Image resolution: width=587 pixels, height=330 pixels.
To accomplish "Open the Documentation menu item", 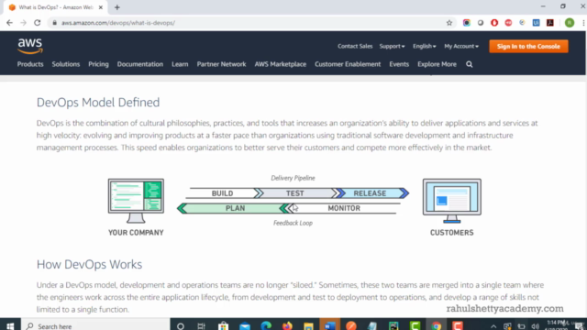I will coord(140,64).
